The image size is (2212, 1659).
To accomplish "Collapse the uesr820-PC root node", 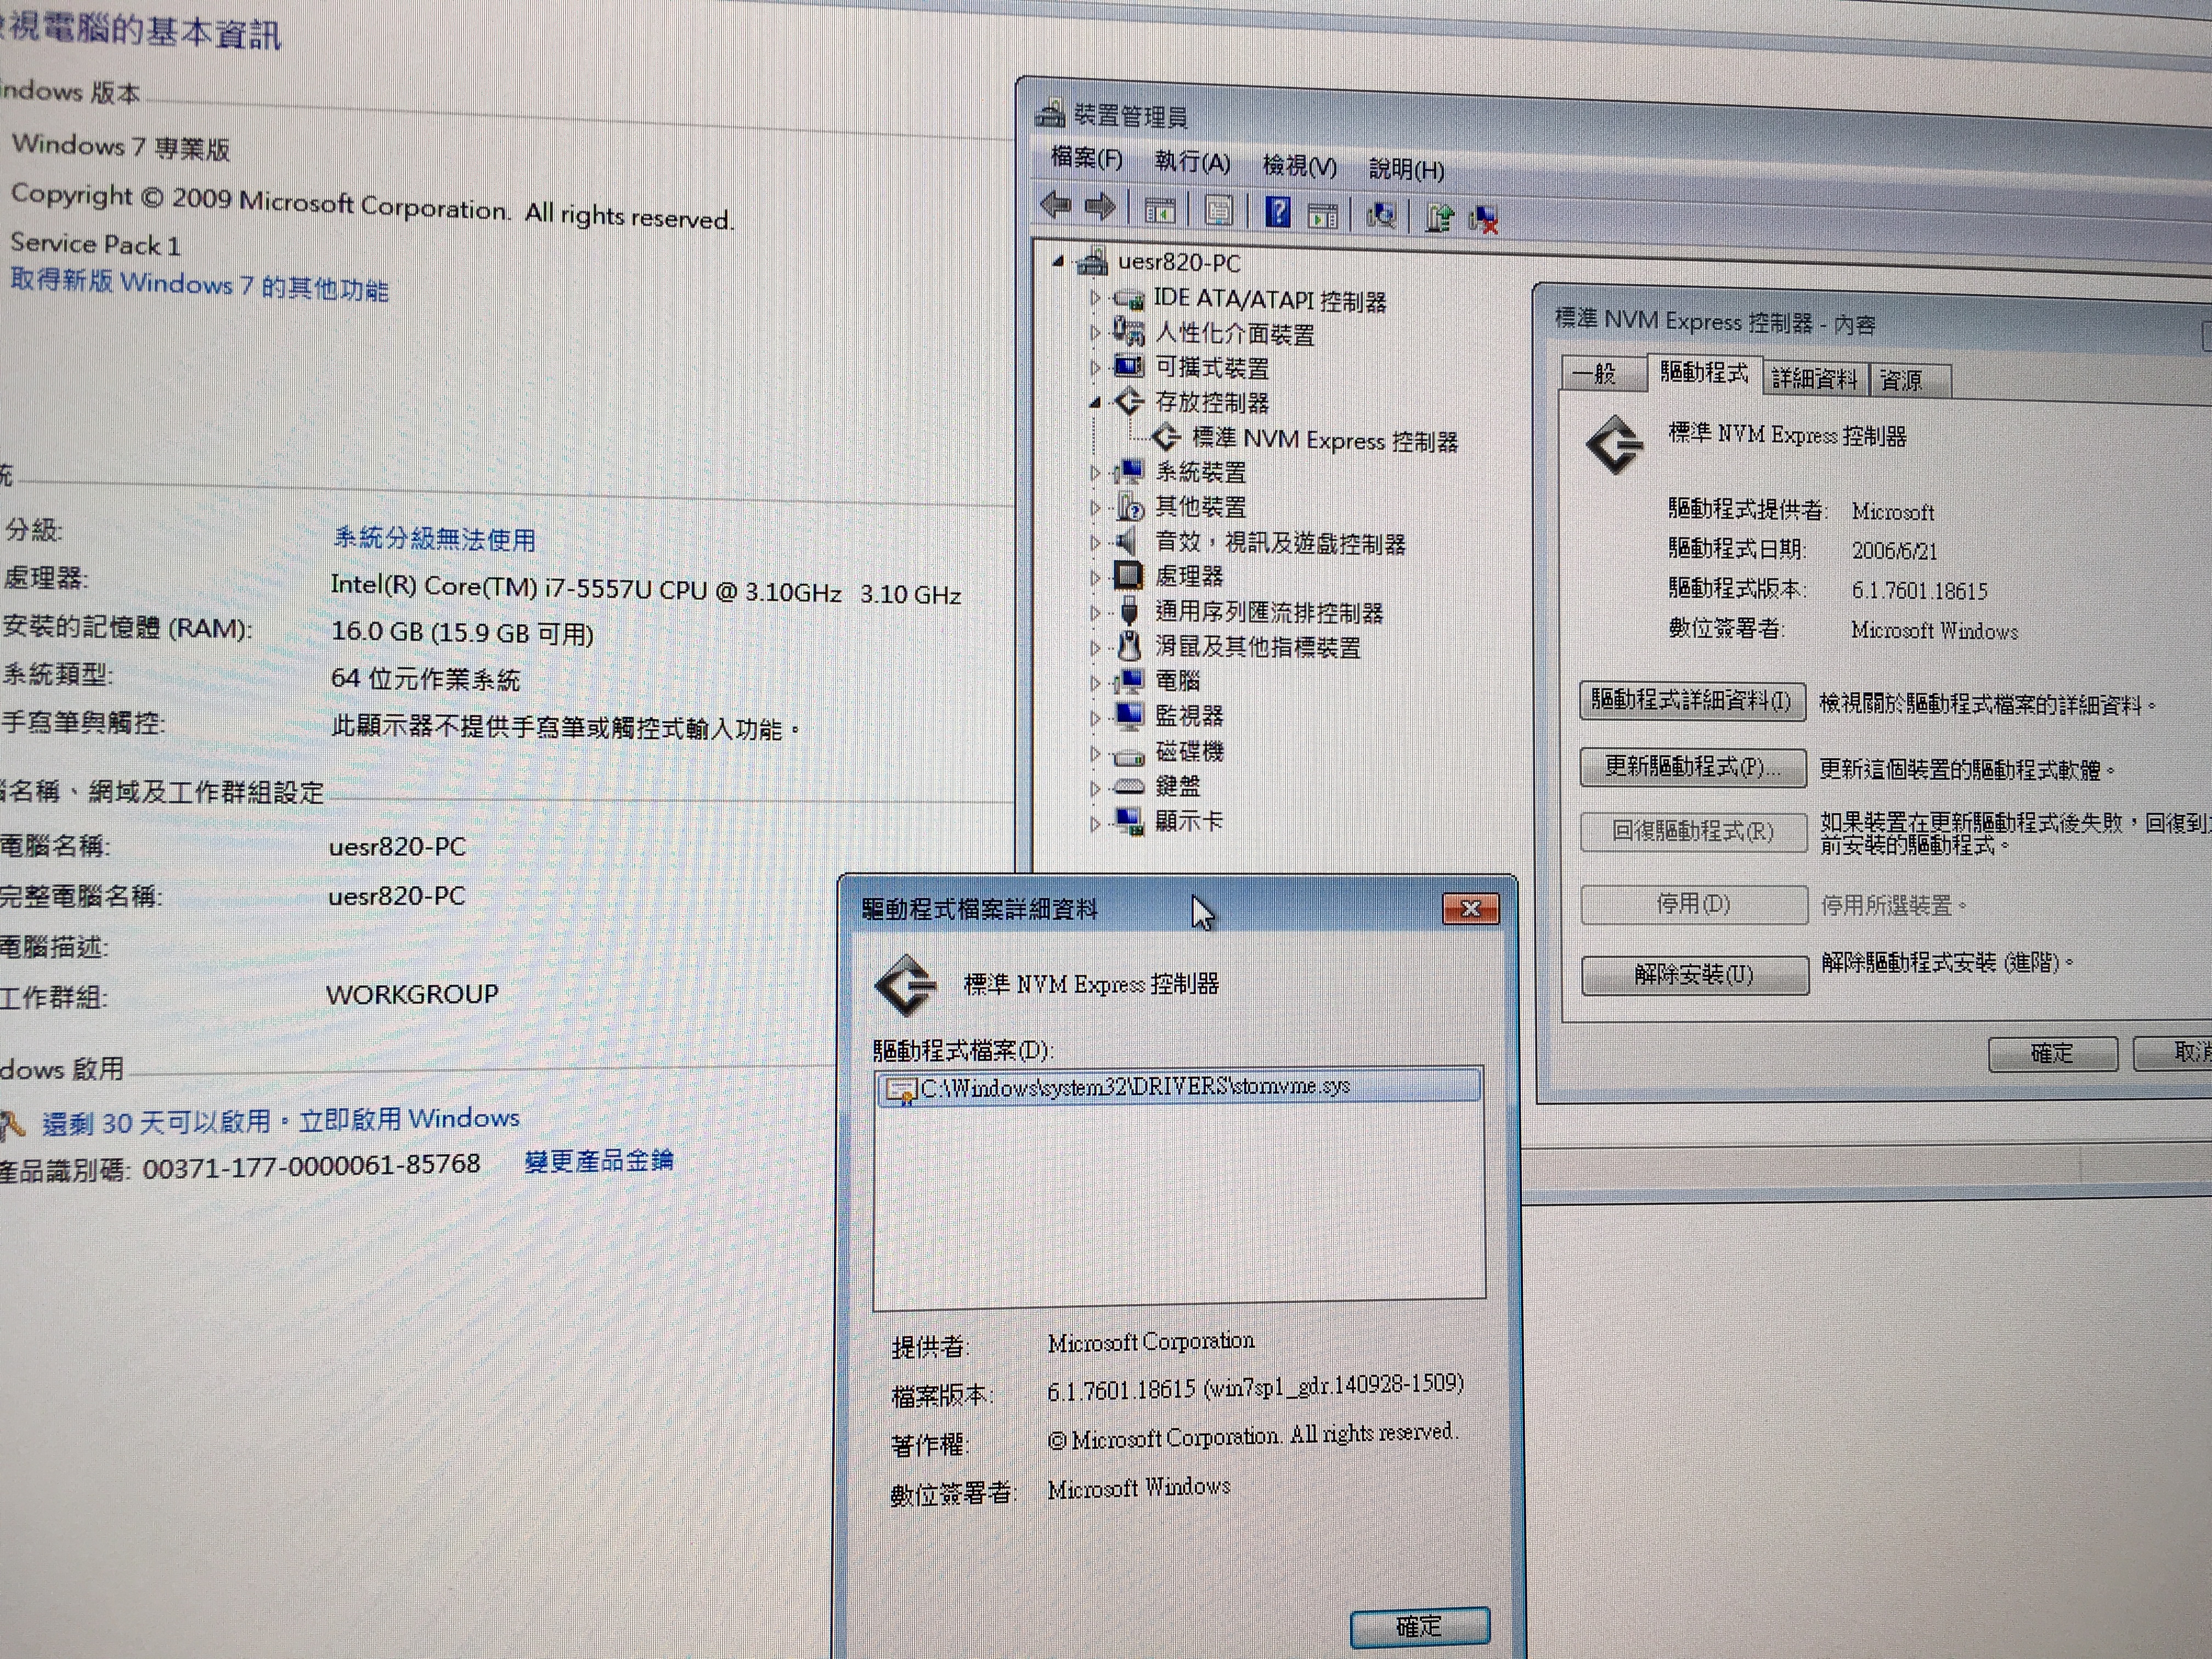I will point(1058,262).
